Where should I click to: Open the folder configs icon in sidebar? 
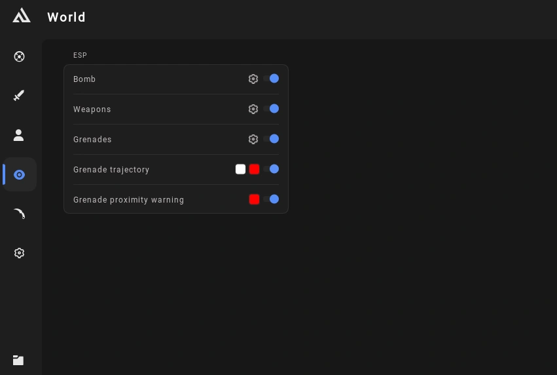point(18,360)
